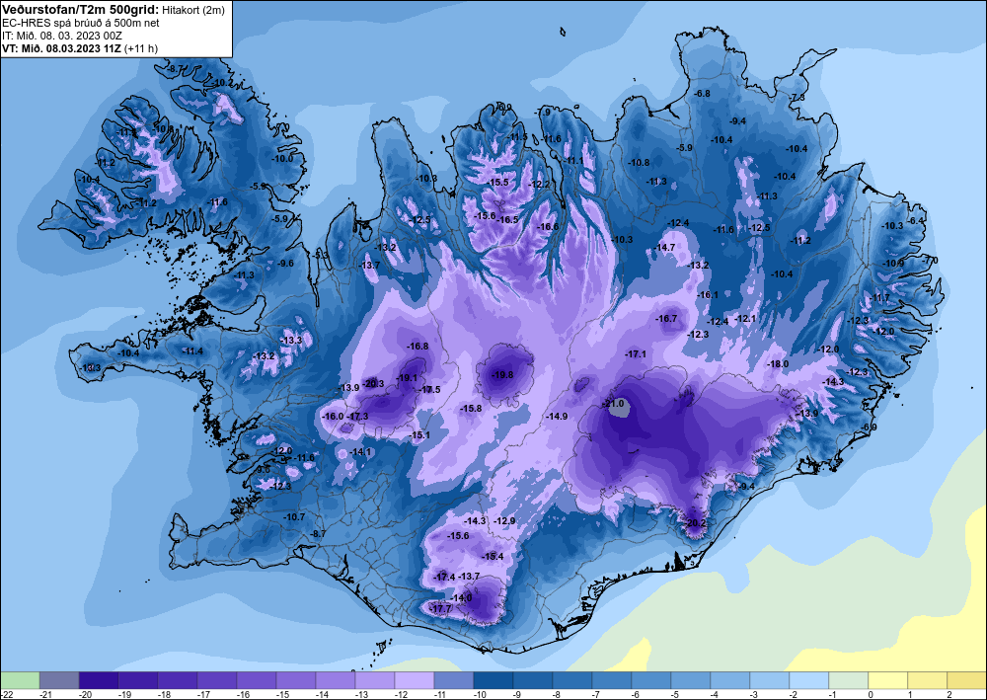
Task: Select the pale lilac legend swatch labeled -12
Action: [x=415, y=680]
